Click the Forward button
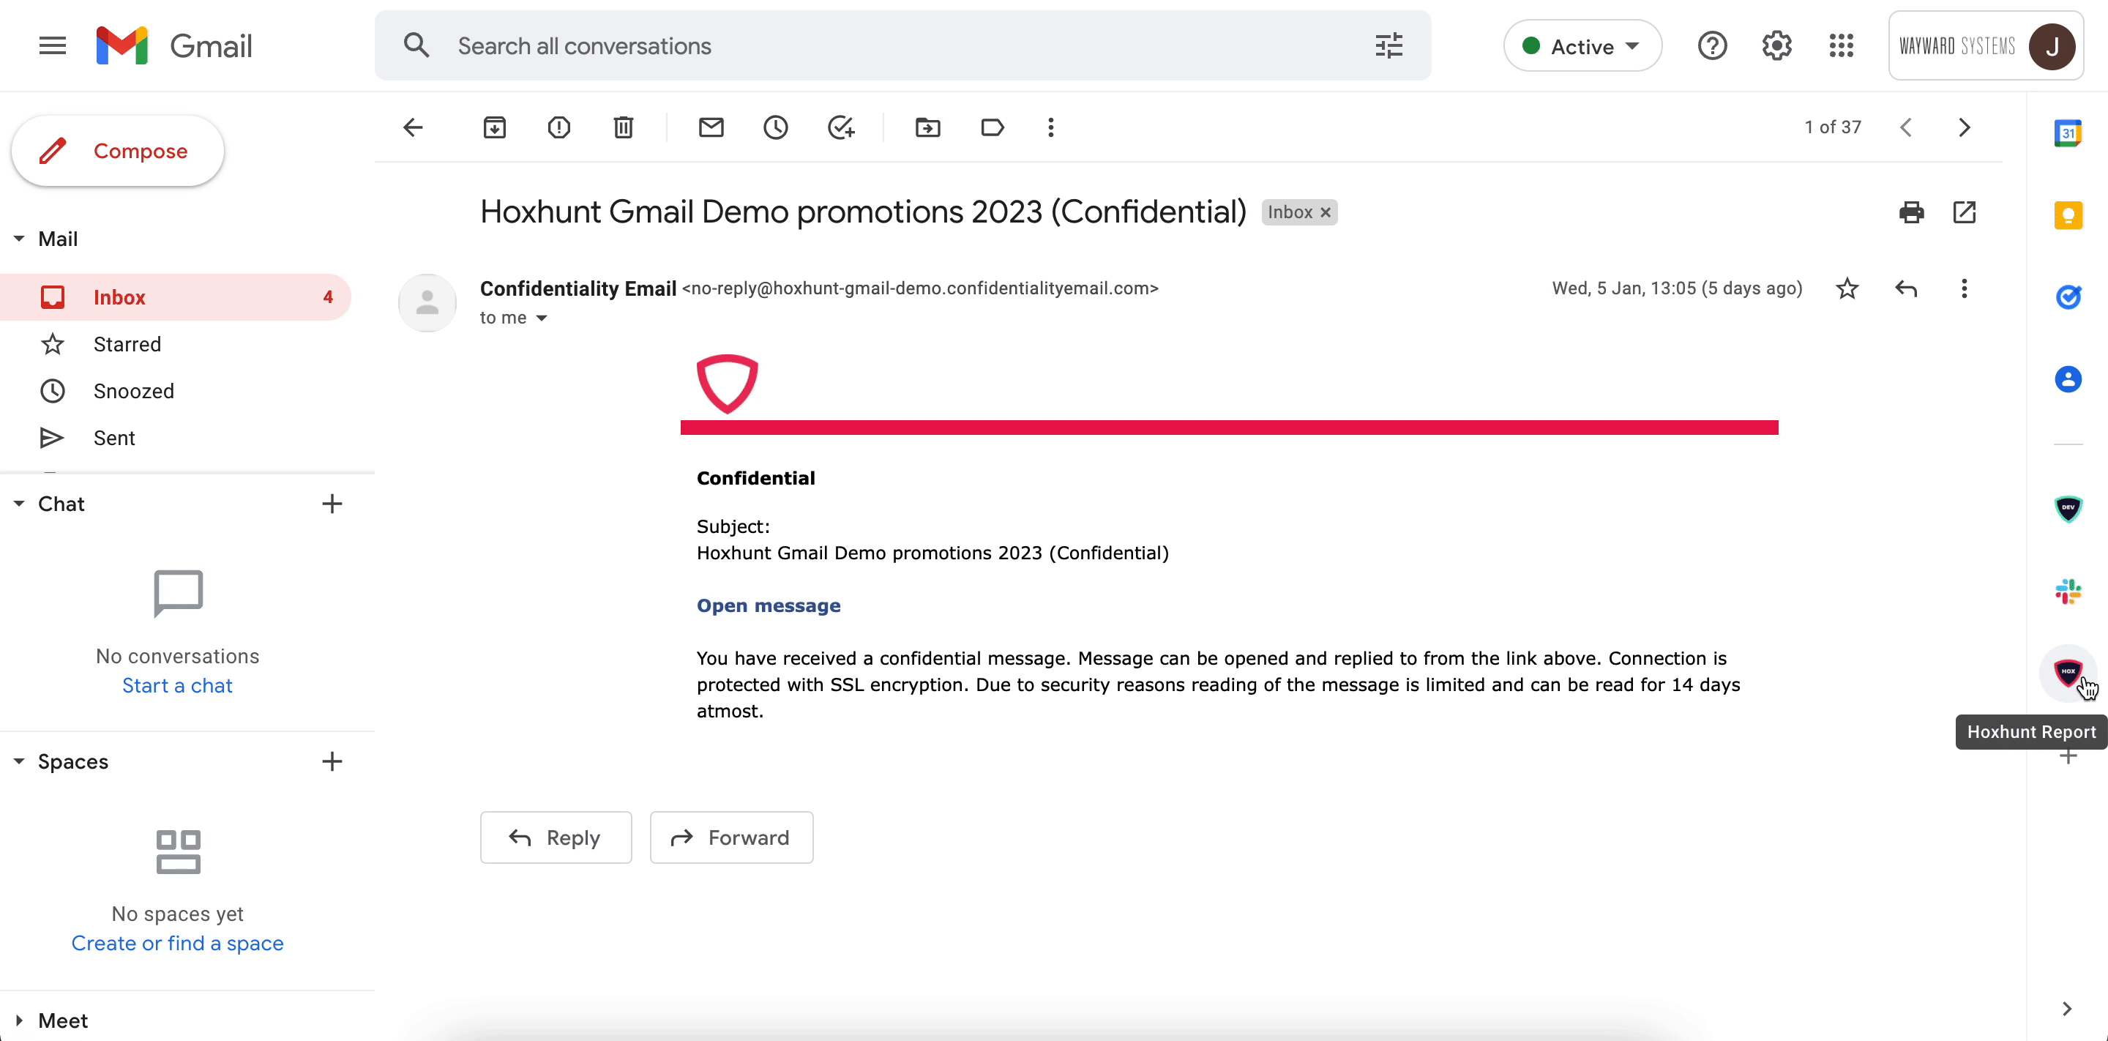The height and width of the screenshot is (1041, 2108). 730,837
